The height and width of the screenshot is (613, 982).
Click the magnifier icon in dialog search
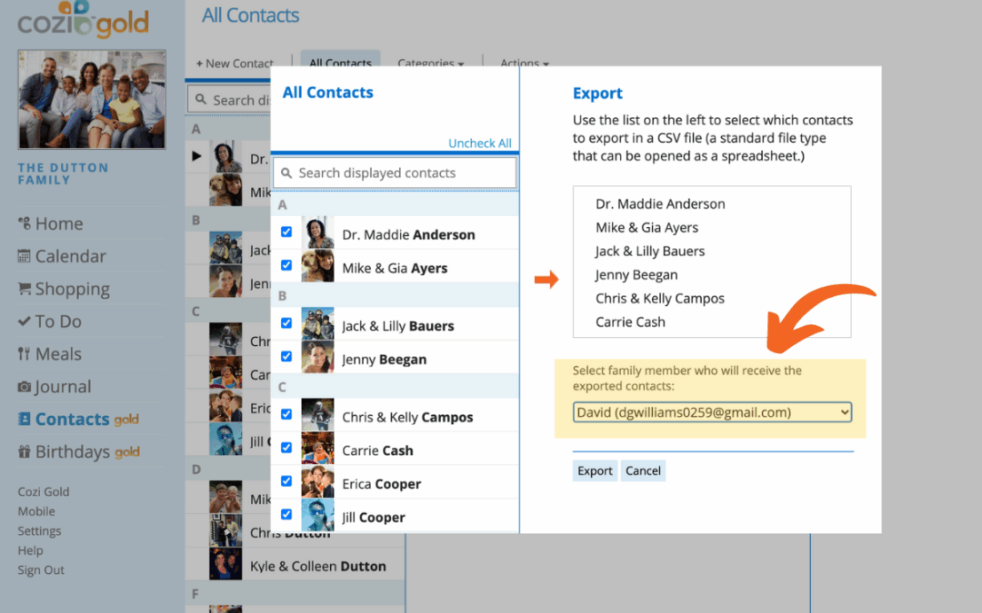click(x=286, y=173)
